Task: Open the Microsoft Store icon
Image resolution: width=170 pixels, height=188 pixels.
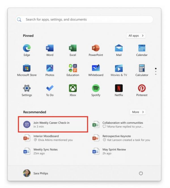Action: 27,69
